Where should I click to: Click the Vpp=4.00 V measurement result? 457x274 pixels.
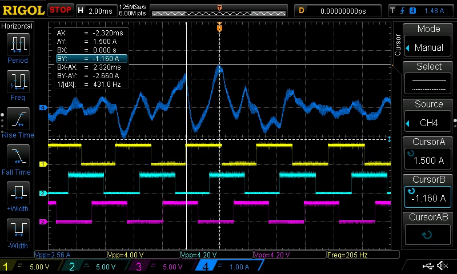pyautogui.click(x=126, y=255)
